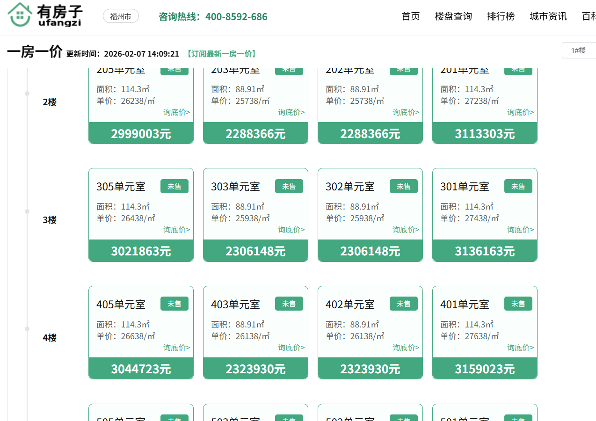Click 询底价 link for unit 305

click(x=176, y=230)
